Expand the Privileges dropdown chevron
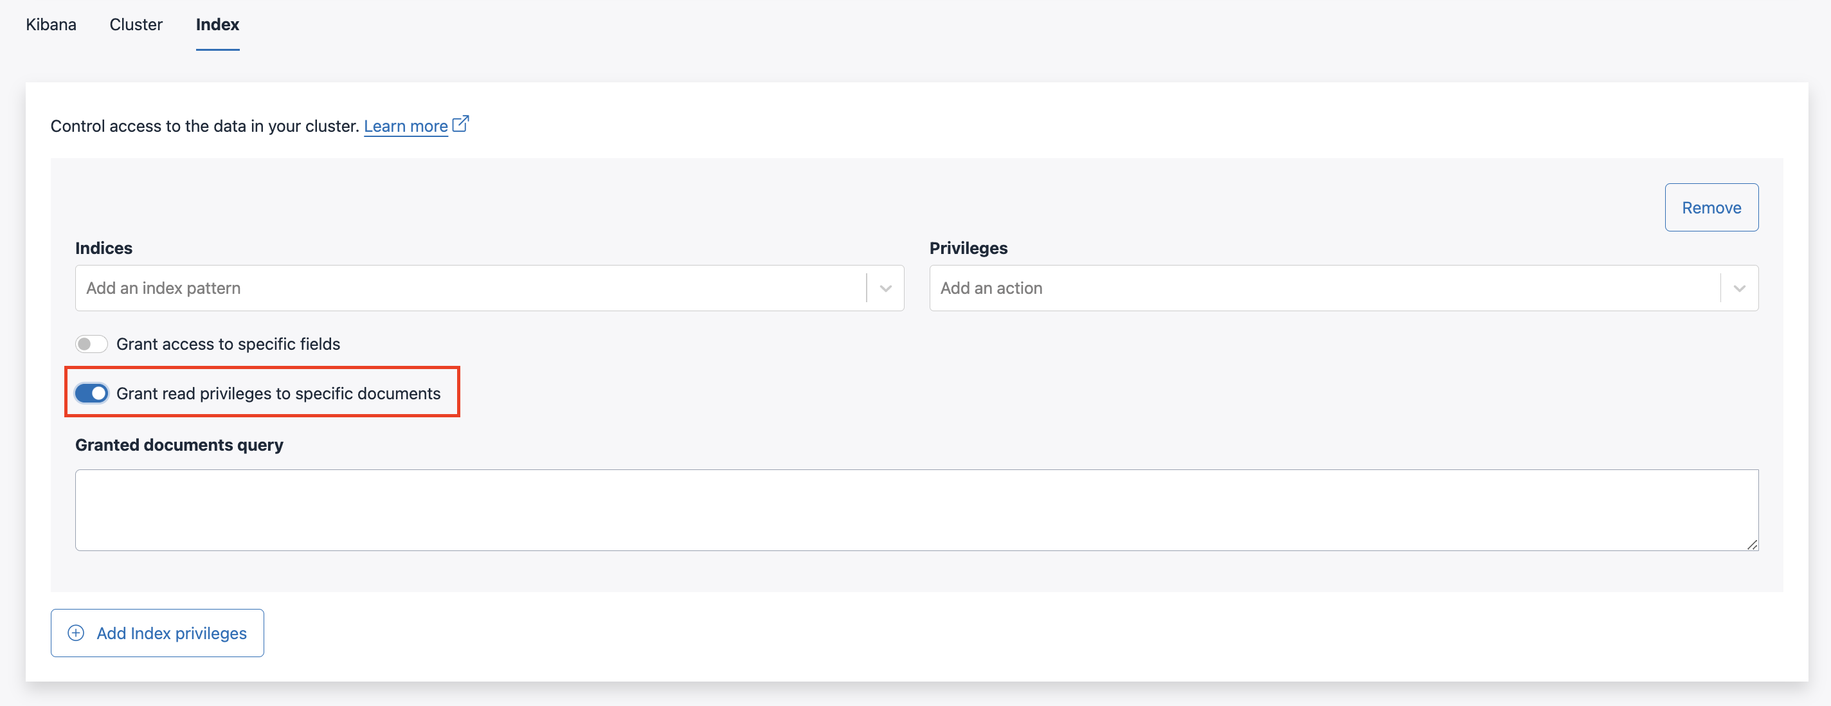Image resolution: width=1831 pixels, height=706 pixels. point(1738,288)
